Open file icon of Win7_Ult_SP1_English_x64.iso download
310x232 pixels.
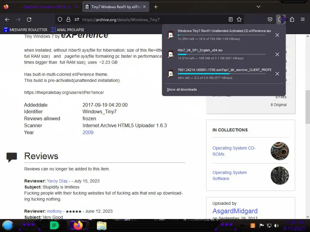[171, 54]
